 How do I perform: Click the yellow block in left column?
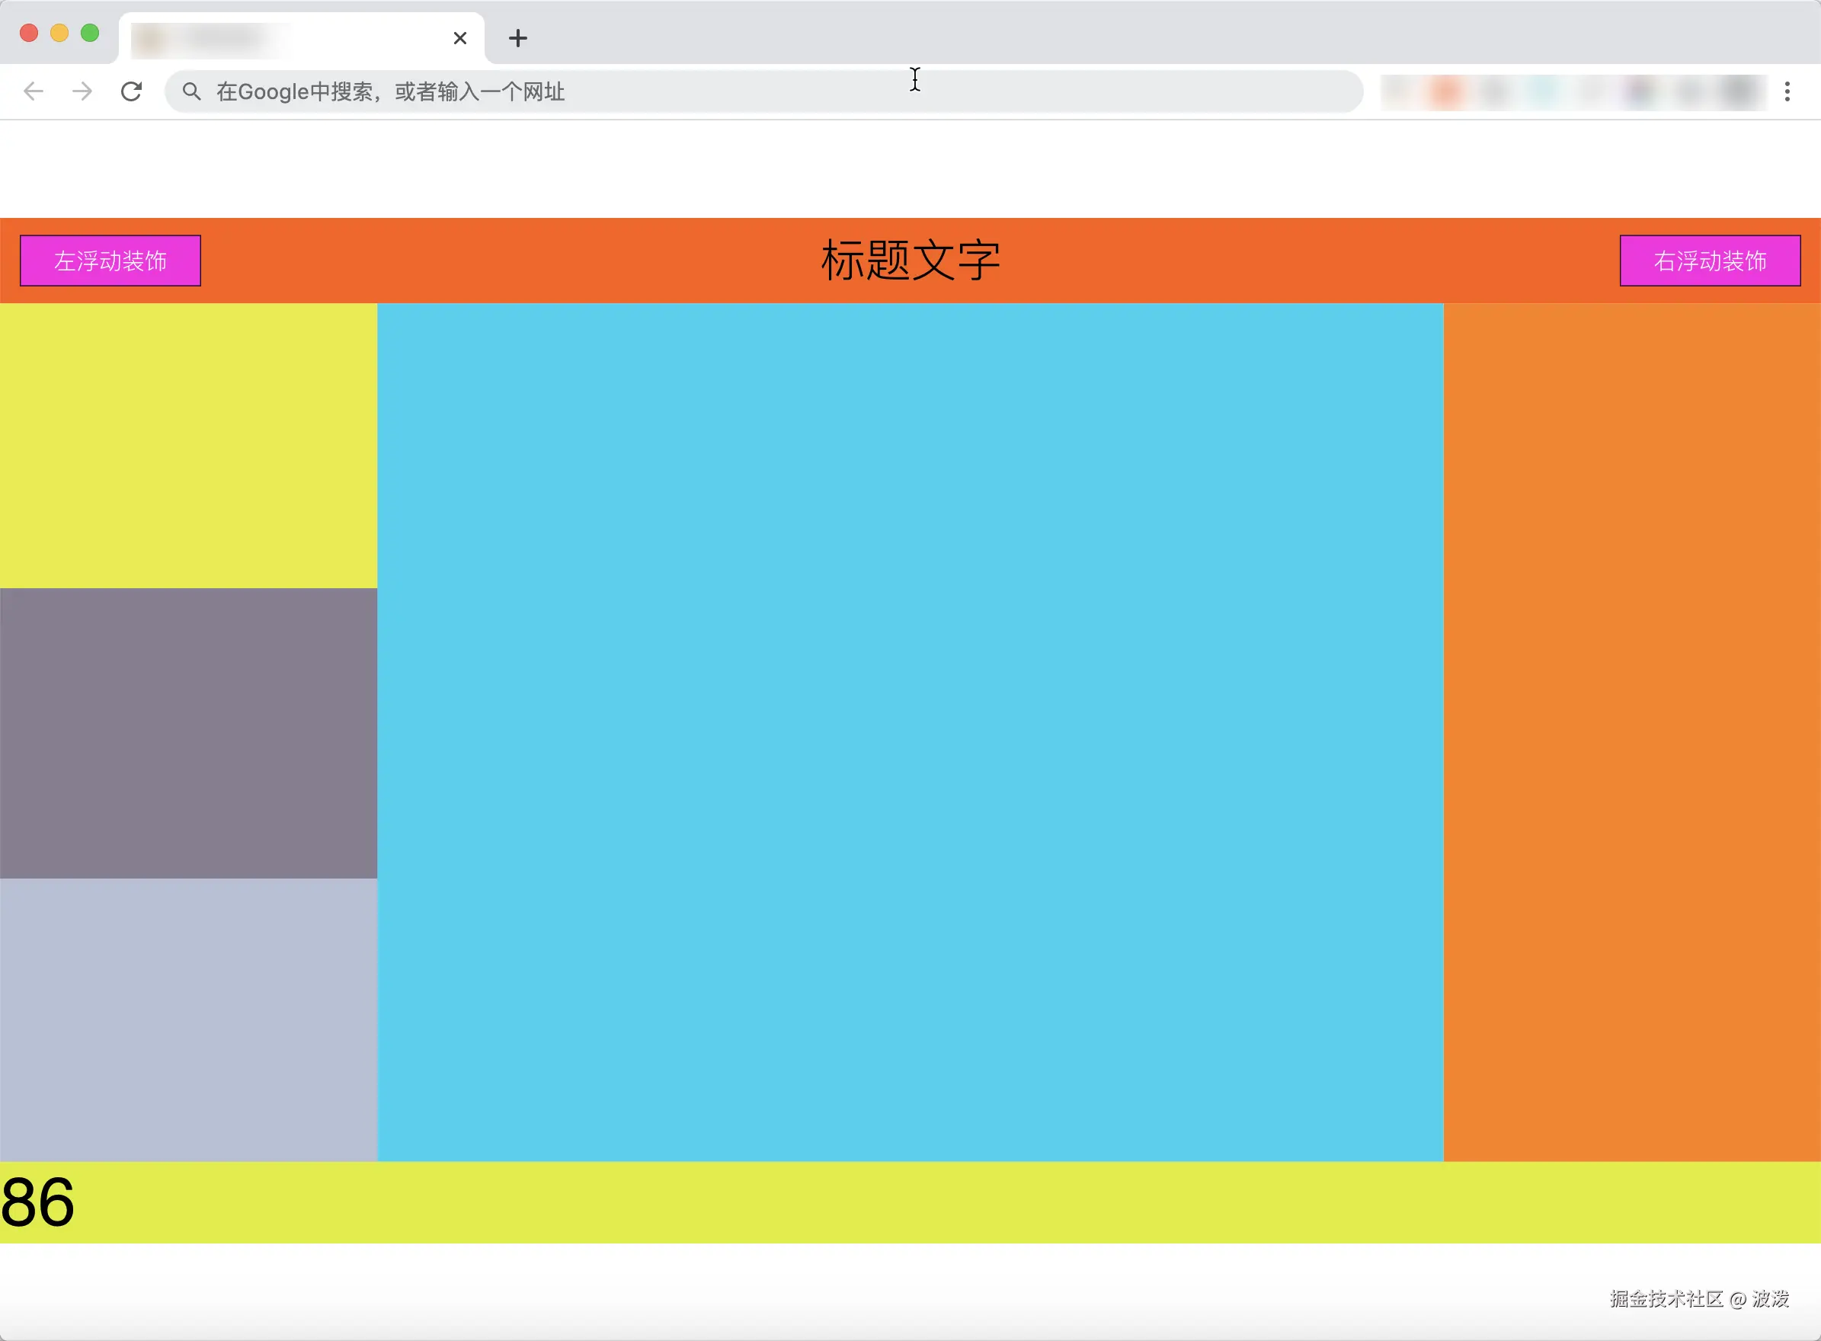[188, 445]
